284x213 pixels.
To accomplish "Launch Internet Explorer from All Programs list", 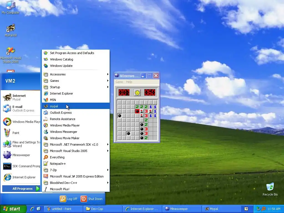I will pos(76,93).
